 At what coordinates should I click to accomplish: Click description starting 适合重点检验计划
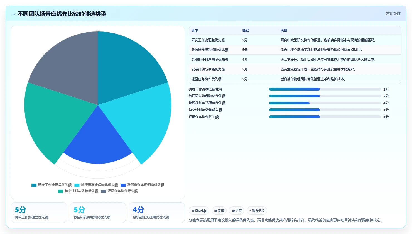(x=318, y=69)
